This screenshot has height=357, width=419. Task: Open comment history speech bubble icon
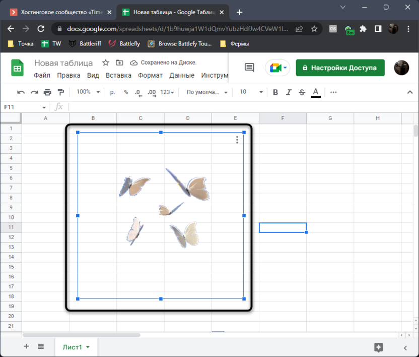[249, 68]
